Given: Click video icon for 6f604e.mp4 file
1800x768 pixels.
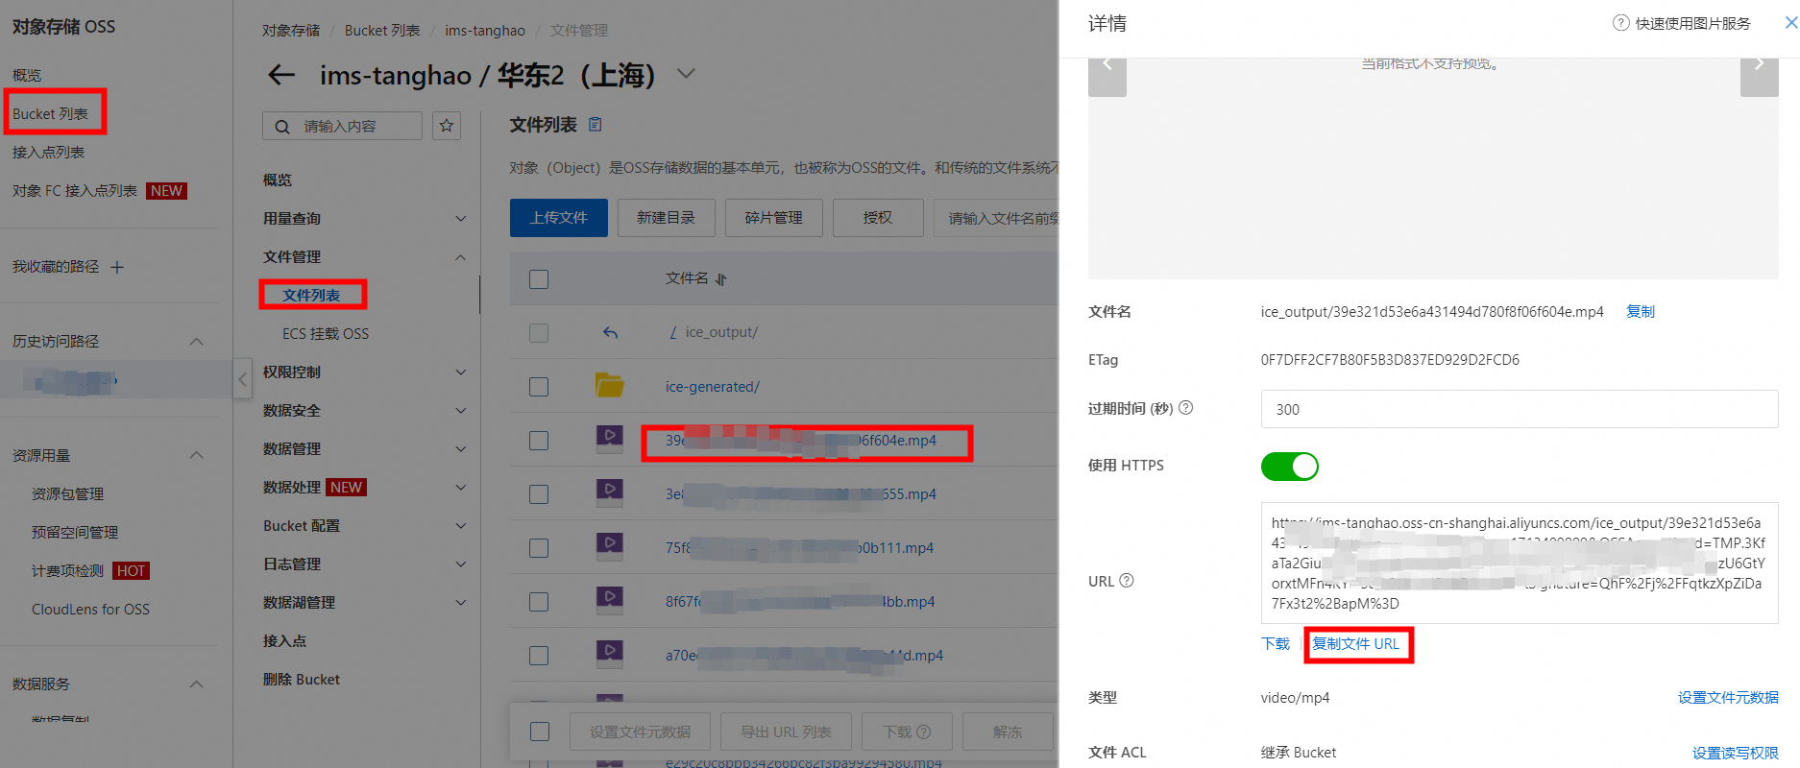Looking at the screenshot, I should tap(610, 439).
